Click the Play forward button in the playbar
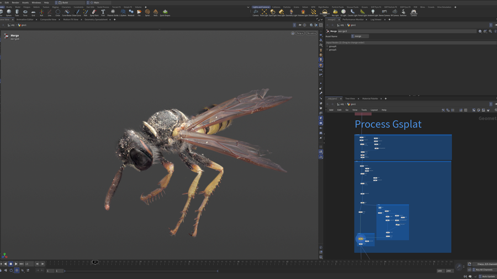Viewport: 497px width, 279px height. tap(16, 264)
